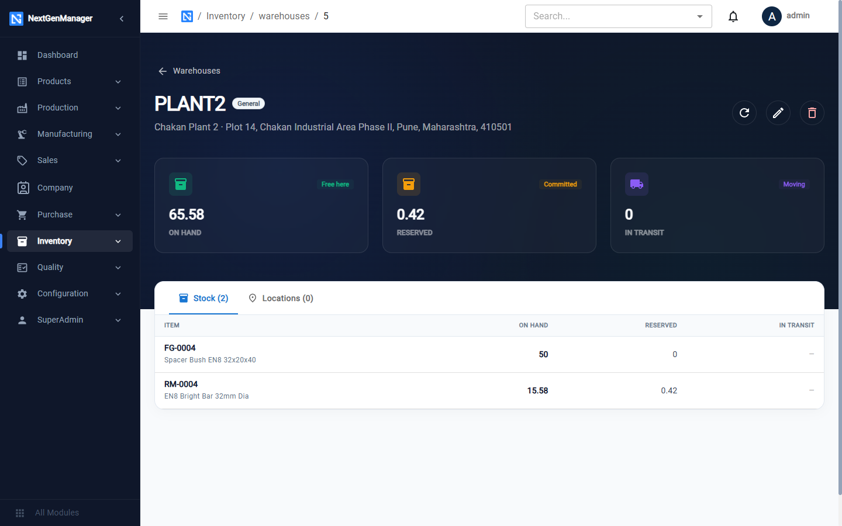Expand the Configuration menu chevron
Viewport: 842px width, 526px height.
click(x=118, y=294)
